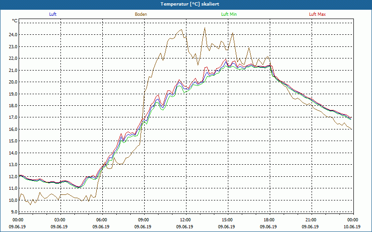The width and height of the screenshot is (372, 232).
Task: Click the 13,0 y-axis value
Action: (13, 165)
